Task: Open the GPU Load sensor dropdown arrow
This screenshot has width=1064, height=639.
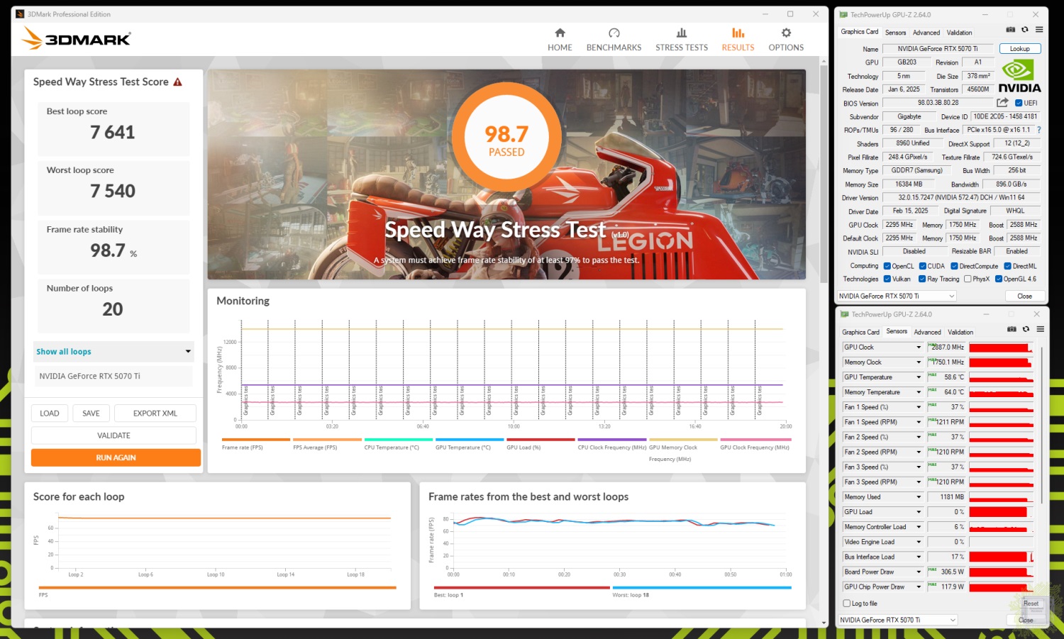Action: pyautogui.click(x=919, y=512)
